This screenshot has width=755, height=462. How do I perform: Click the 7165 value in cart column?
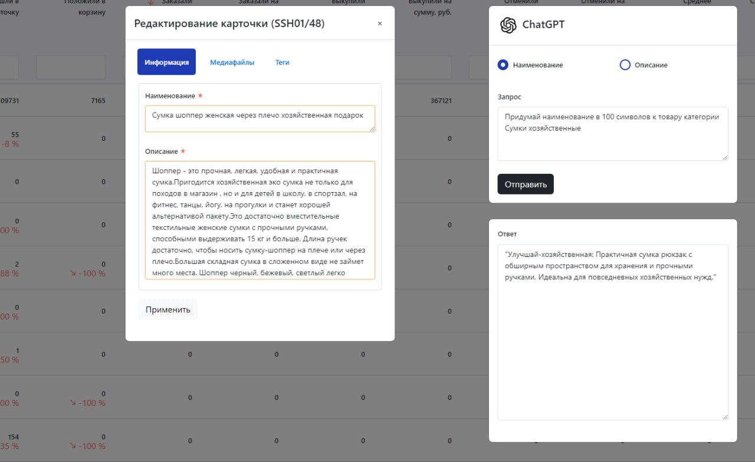98,101
